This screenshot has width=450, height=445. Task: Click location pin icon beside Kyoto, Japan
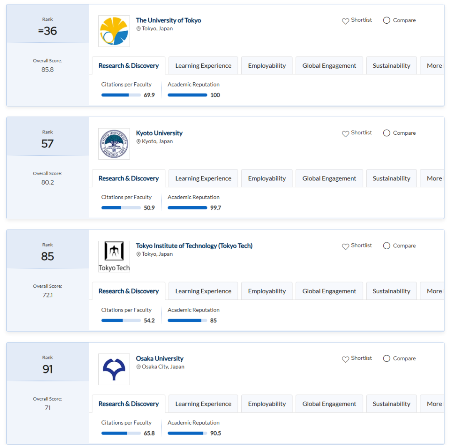click(x=138, y=141)
